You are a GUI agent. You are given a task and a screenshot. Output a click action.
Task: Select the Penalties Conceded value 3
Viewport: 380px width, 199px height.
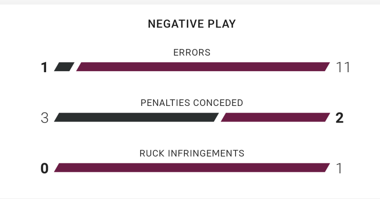(45, 118)
